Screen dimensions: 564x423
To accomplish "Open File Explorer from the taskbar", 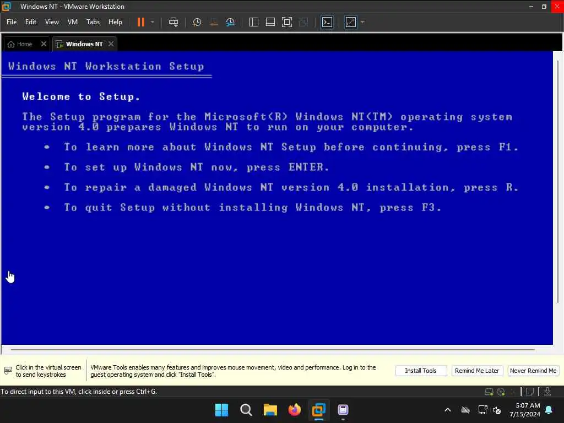I will coord(270,410).
